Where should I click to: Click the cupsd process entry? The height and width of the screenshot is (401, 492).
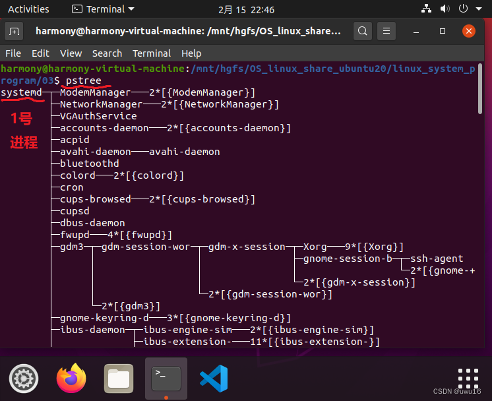click(75, 211)
